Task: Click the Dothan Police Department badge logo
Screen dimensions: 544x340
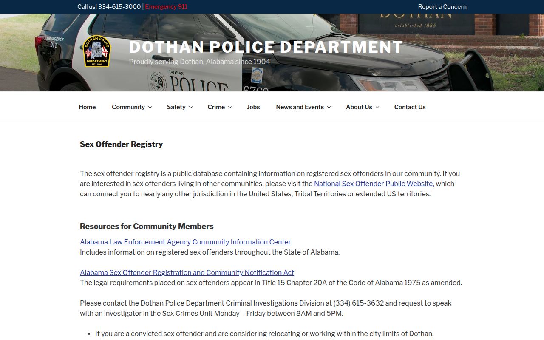Action: click(x=97, y=51)
